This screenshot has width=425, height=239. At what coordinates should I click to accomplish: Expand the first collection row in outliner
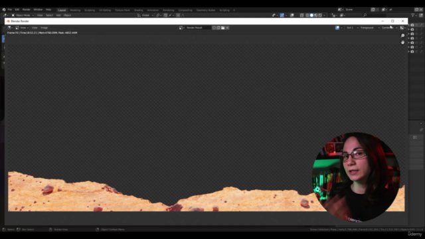[x=409, y=25]
